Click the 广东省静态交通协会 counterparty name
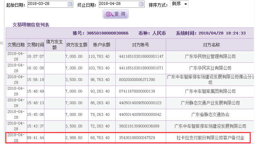Image resolution: width=255 pixels, height=144 pixels. tap(211, 114)
